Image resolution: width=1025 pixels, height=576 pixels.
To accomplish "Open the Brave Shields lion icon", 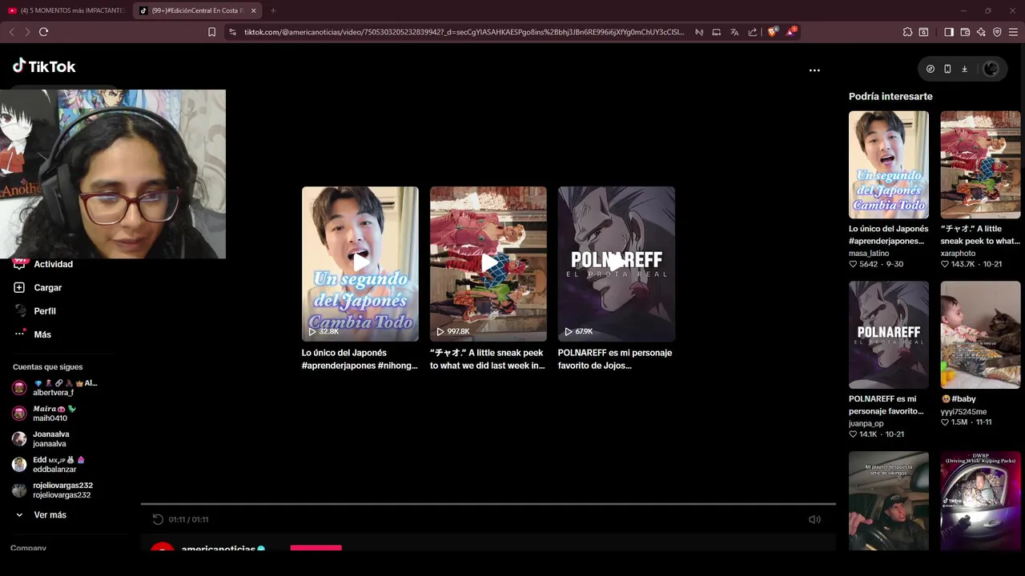I will pyautogui.click(x=773, y=32).
